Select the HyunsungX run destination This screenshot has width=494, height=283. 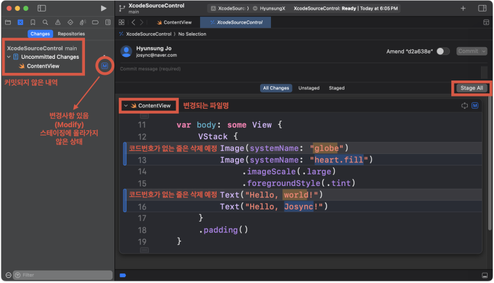pos(269,8)
